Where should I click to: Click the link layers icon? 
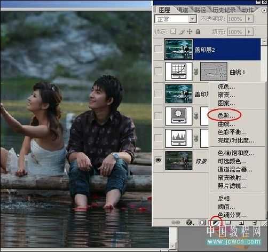176,222
